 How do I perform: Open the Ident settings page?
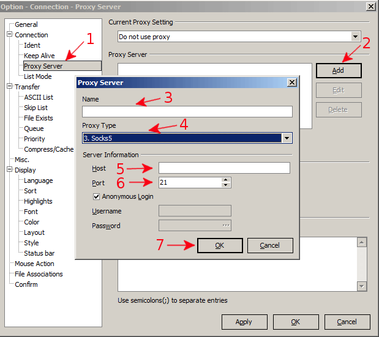pos(32,45)
